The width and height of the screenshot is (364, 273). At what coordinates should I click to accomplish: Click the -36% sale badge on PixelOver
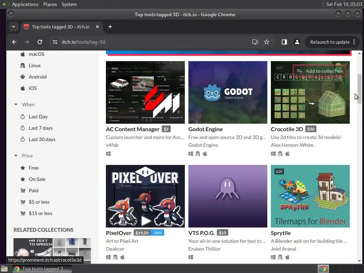pyautogui.click(x=157, y=232)
